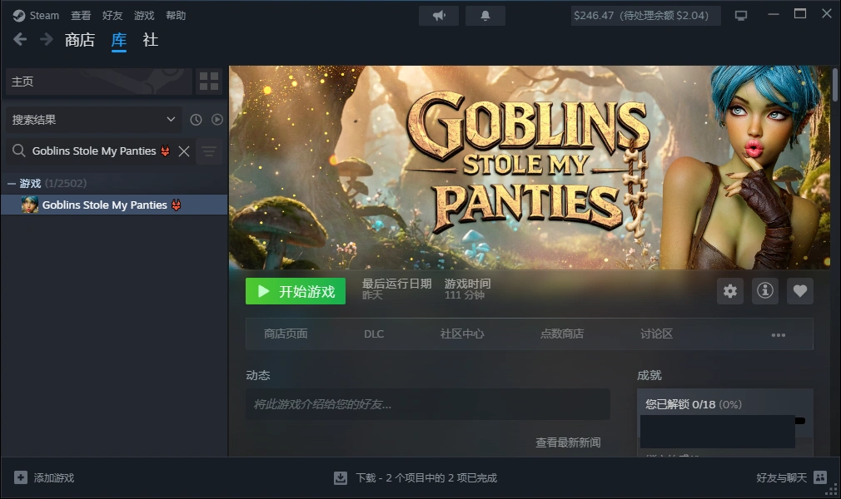Image resolution: width=841 pixels, height=499 pixels.
Task: Open the 社 community tab
Action: click(151, 40)
